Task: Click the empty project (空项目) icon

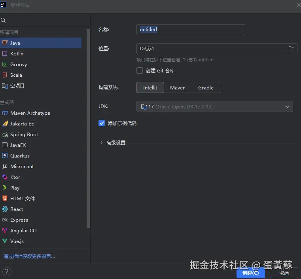Action: pyautogui.click(x=5, y=85)
